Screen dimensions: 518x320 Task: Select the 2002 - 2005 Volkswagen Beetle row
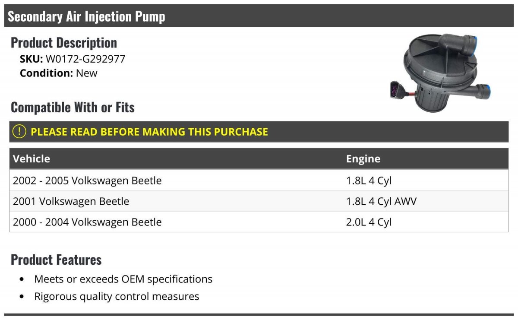click(259, 181)
